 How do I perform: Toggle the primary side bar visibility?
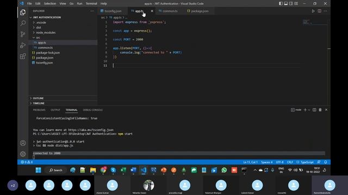(281, 4)
